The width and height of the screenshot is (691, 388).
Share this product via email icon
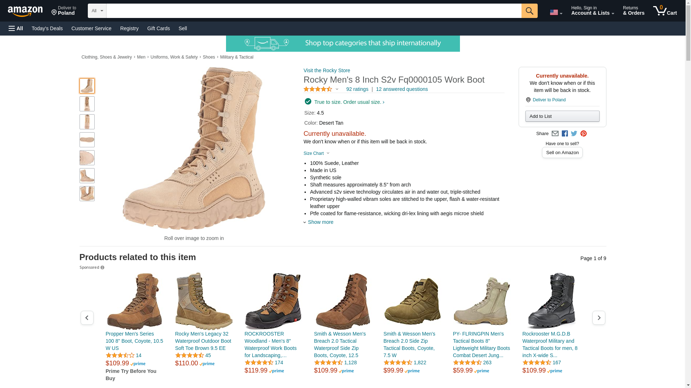[555, 134]
